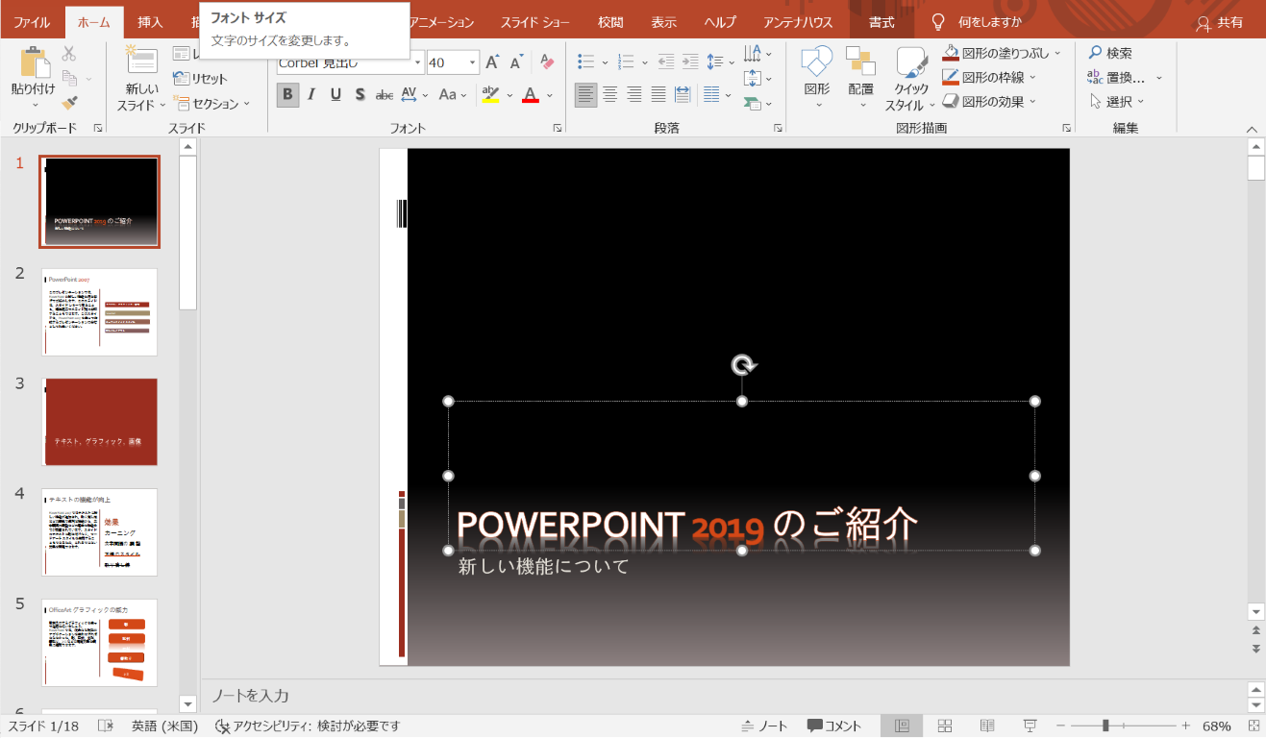Click the Text Shadow S icon

[x=360, y=94]
